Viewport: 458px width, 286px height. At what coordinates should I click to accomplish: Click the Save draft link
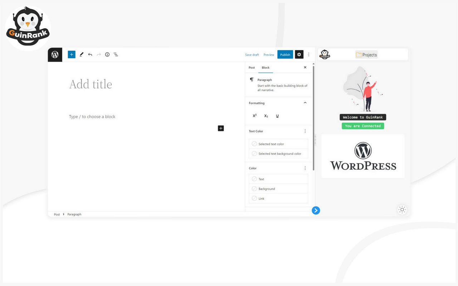point(252,54)
